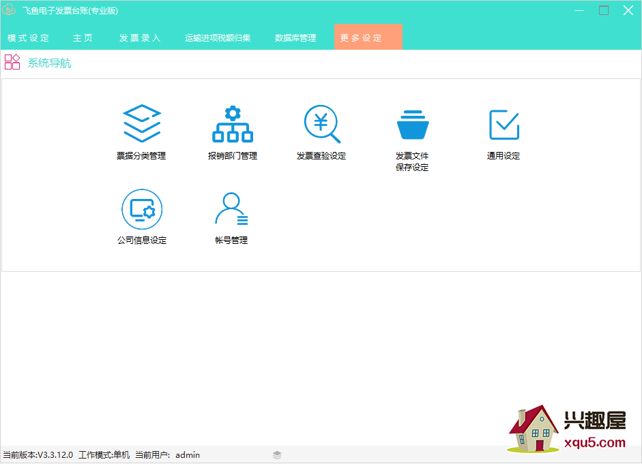Screen dimensions: 642x464
Task: Open 发票文件保存设定 file tray icon
Action: click(413, 125)
